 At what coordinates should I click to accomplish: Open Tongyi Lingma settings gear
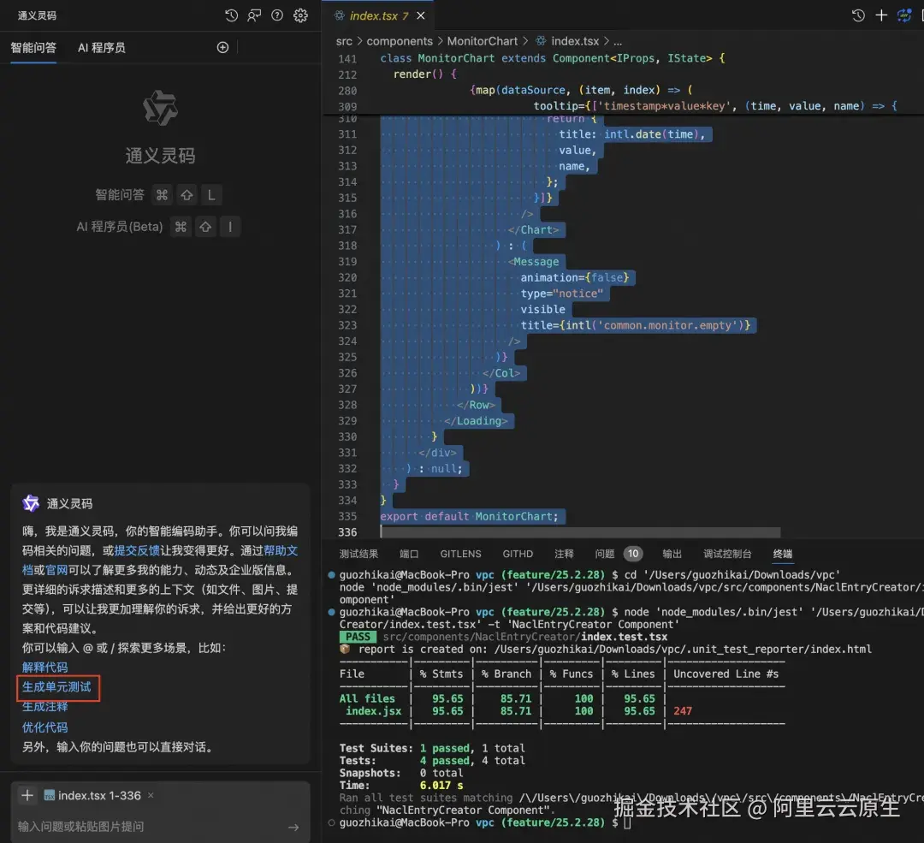click(x=300, y=15)
